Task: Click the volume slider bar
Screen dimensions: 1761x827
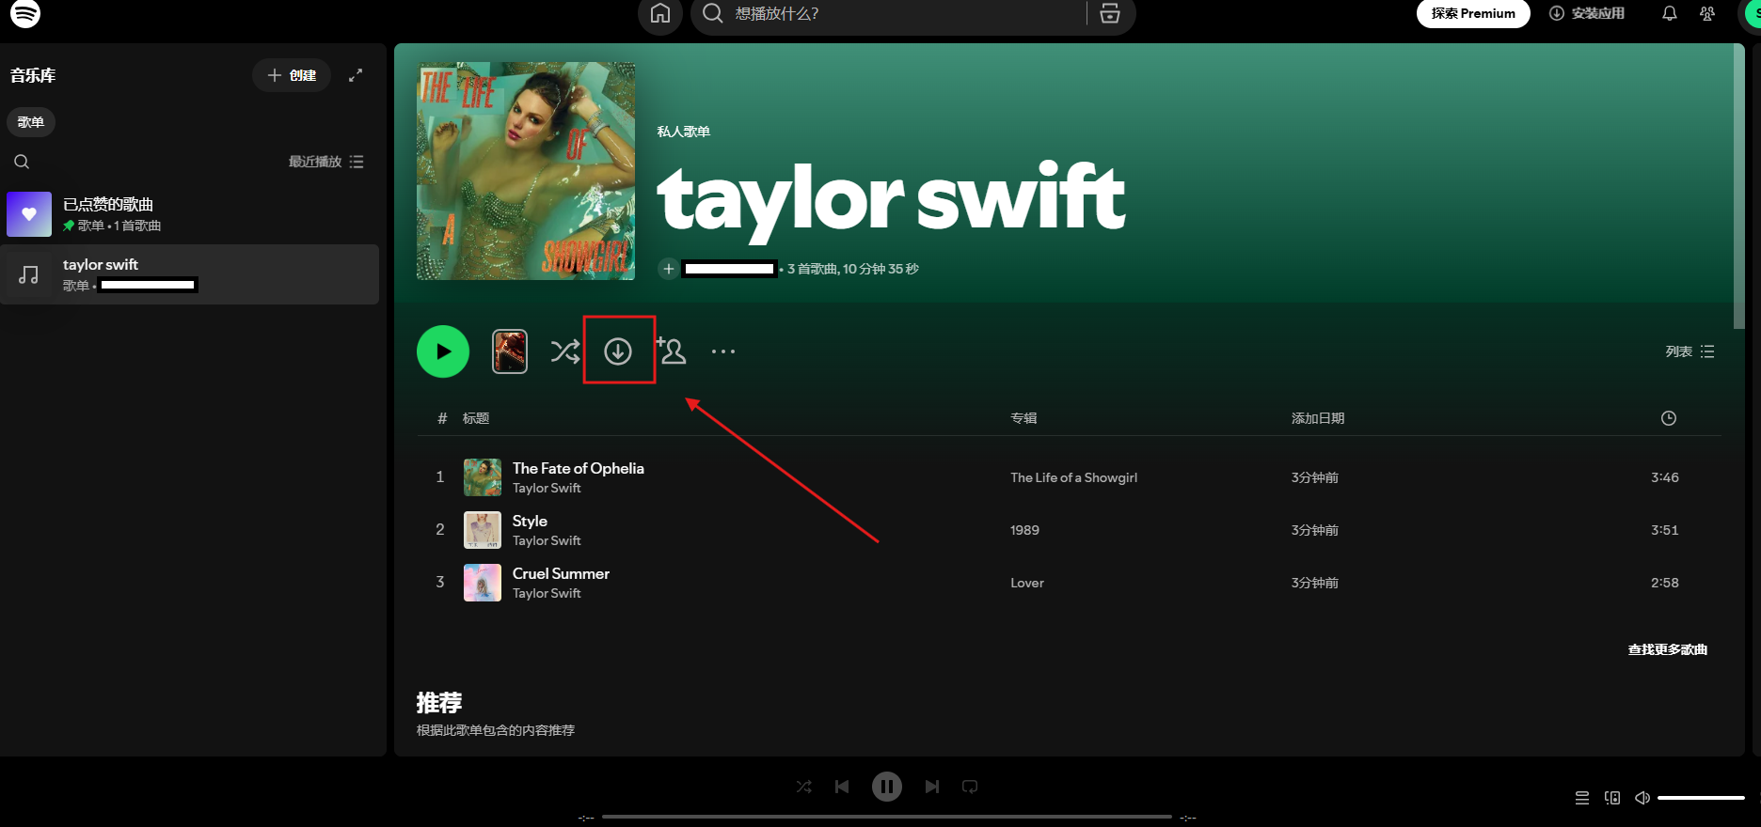Action: (1701, 798)
